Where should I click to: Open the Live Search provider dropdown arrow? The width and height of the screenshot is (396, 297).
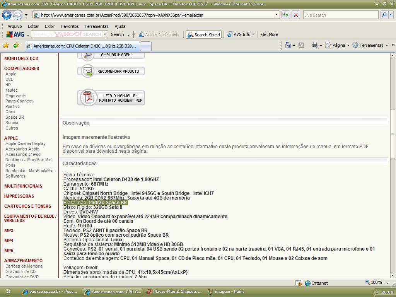(391, 15)
